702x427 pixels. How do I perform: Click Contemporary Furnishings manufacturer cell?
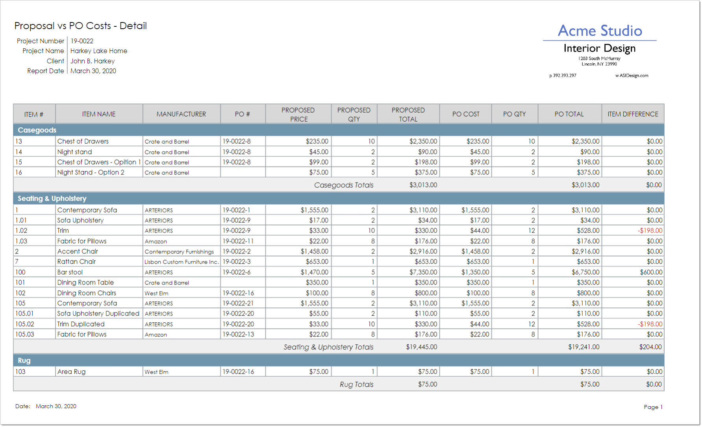click(x=181, y=251)
